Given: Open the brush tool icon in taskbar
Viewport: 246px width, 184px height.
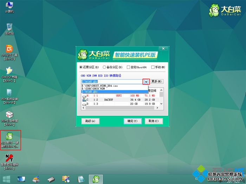Looking at the screenshot, I should coord(36,179).
